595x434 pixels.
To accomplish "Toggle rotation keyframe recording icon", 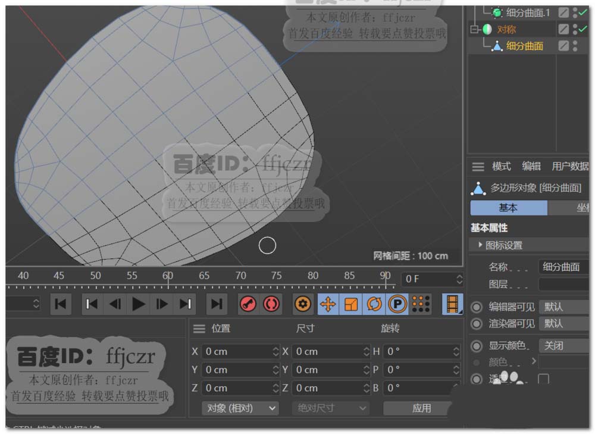I will coord(374,304).
